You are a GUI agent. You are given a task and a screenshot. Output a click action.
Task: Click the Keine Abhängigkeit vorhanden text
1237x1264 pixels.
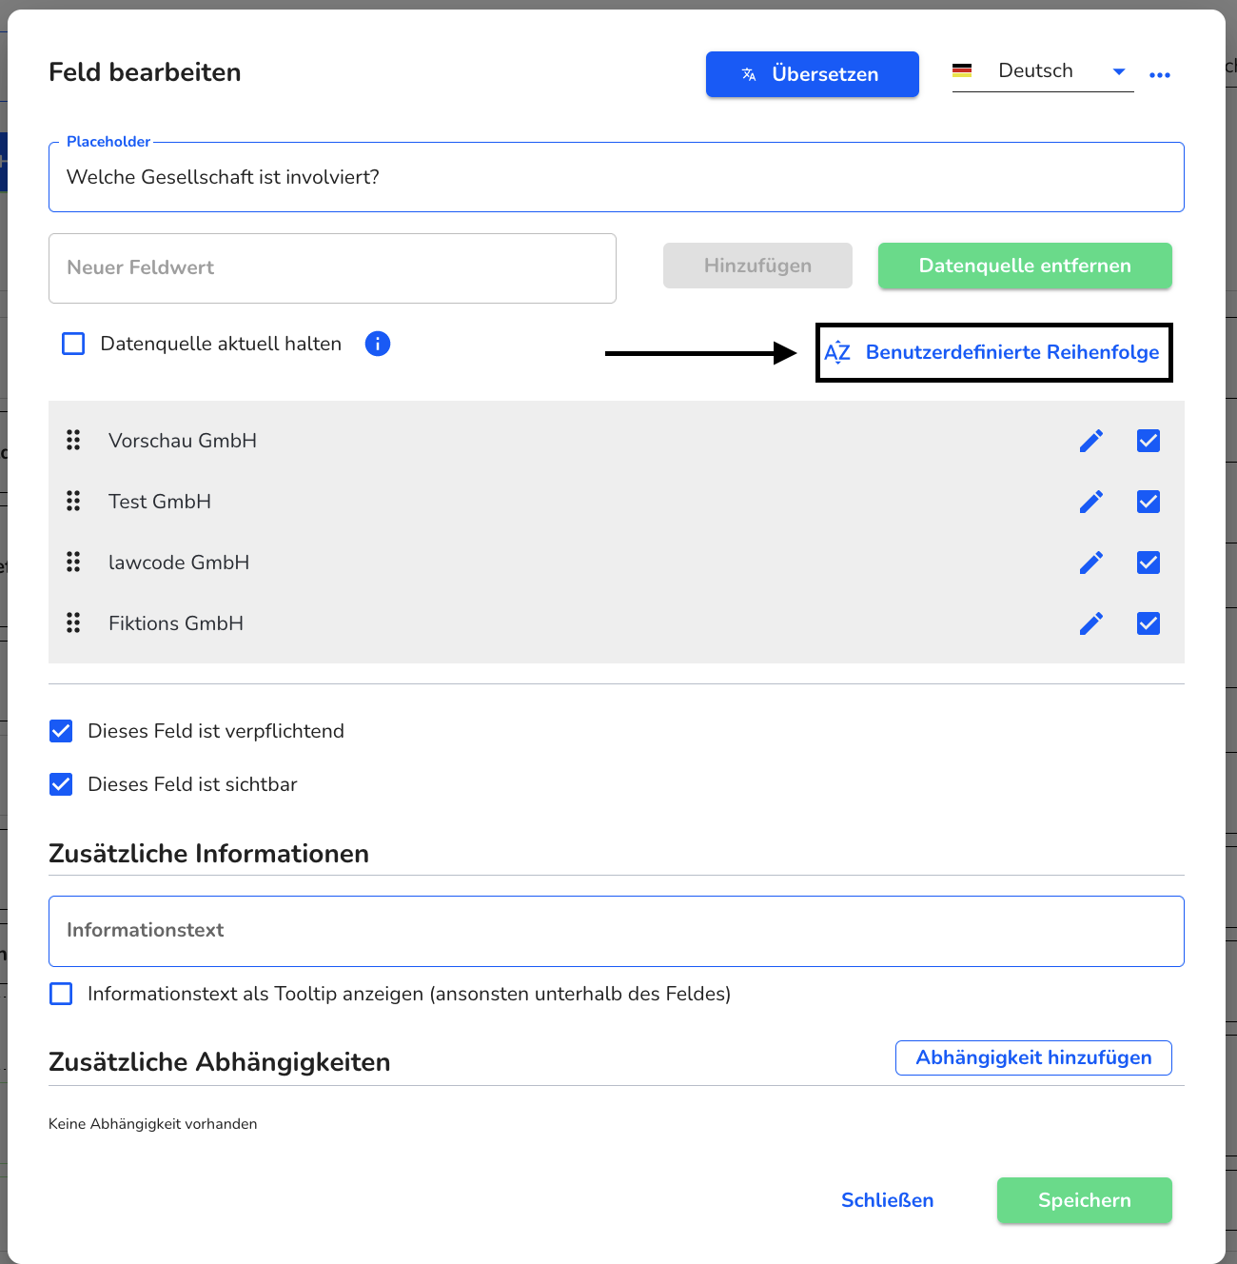coord(153,1124)
